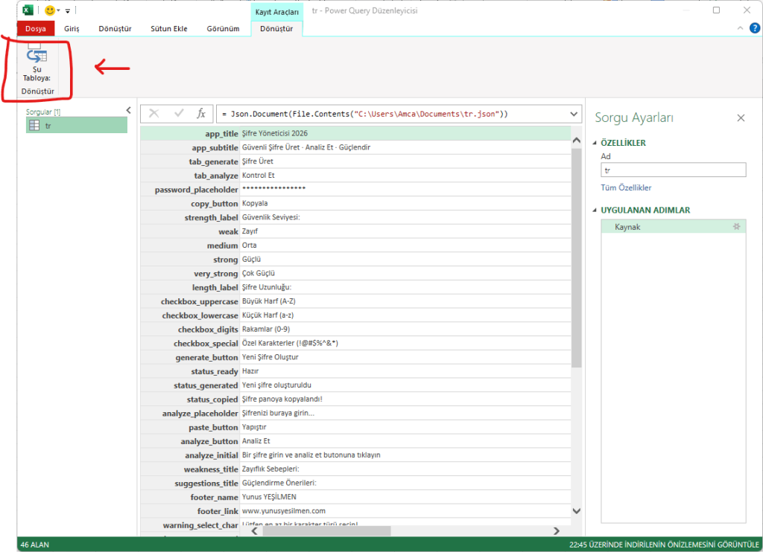Collapse the ribbon with the caret
763x552 pixels.
(740, 28)
